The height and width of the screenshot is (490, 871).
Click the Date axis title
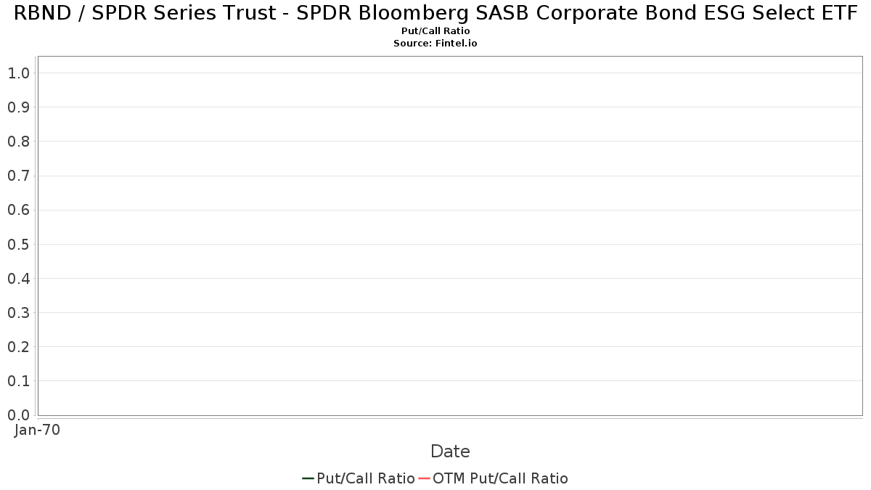tap(450, 452)
